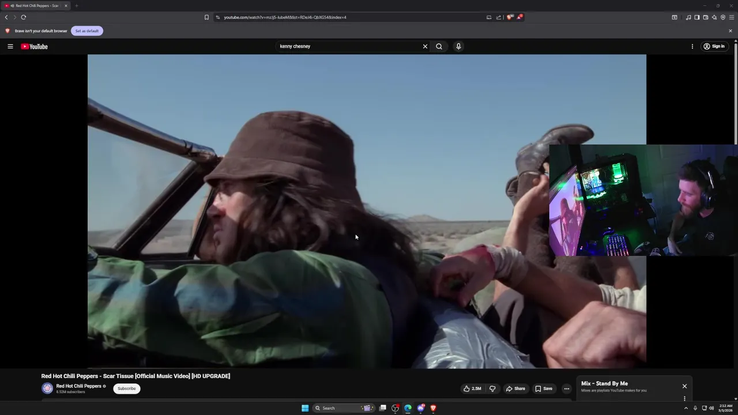Image resolution: width=738 pixels, height=415 pixels.
Task: Play or pause the Scar Tissue video
Action: (x=367, y=211)
